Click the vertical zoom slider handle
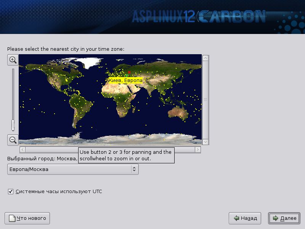This screenshot has height=229, width=305. tap(13, 125)
